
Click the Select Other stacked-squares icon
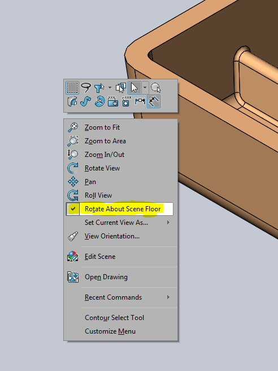(x=121, y=88)
